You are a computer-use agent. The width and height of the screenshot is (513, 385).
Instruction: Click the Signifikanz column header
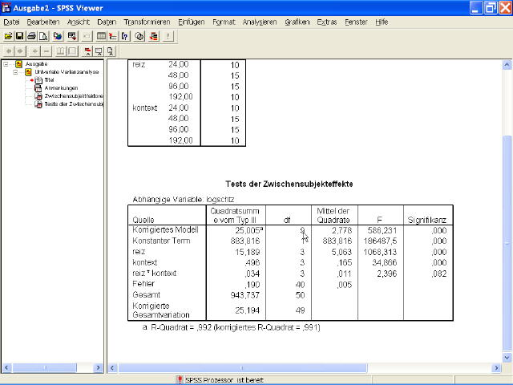426,218
